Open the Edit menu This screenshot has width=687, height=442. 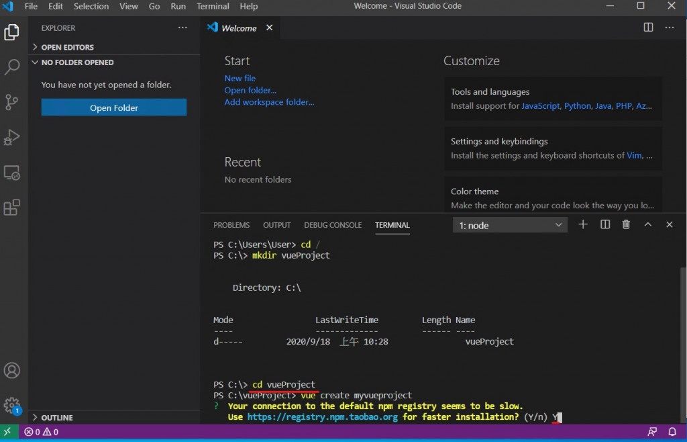(56, 6)
